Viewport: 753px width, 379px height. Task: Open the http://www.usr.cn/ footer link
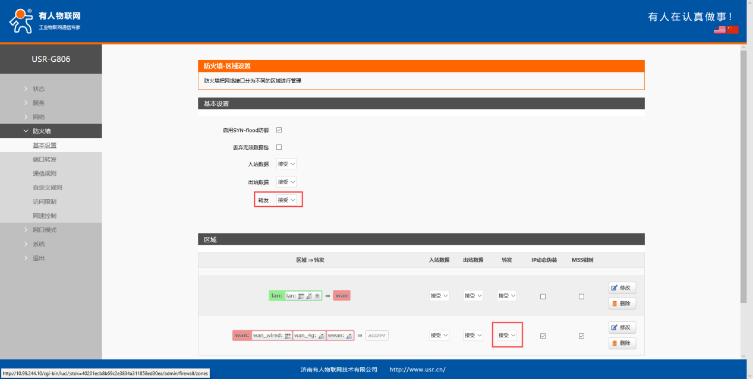click(x=417, y=369)
